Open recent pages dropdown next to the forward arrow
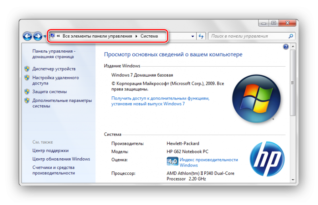 point(45,36)
